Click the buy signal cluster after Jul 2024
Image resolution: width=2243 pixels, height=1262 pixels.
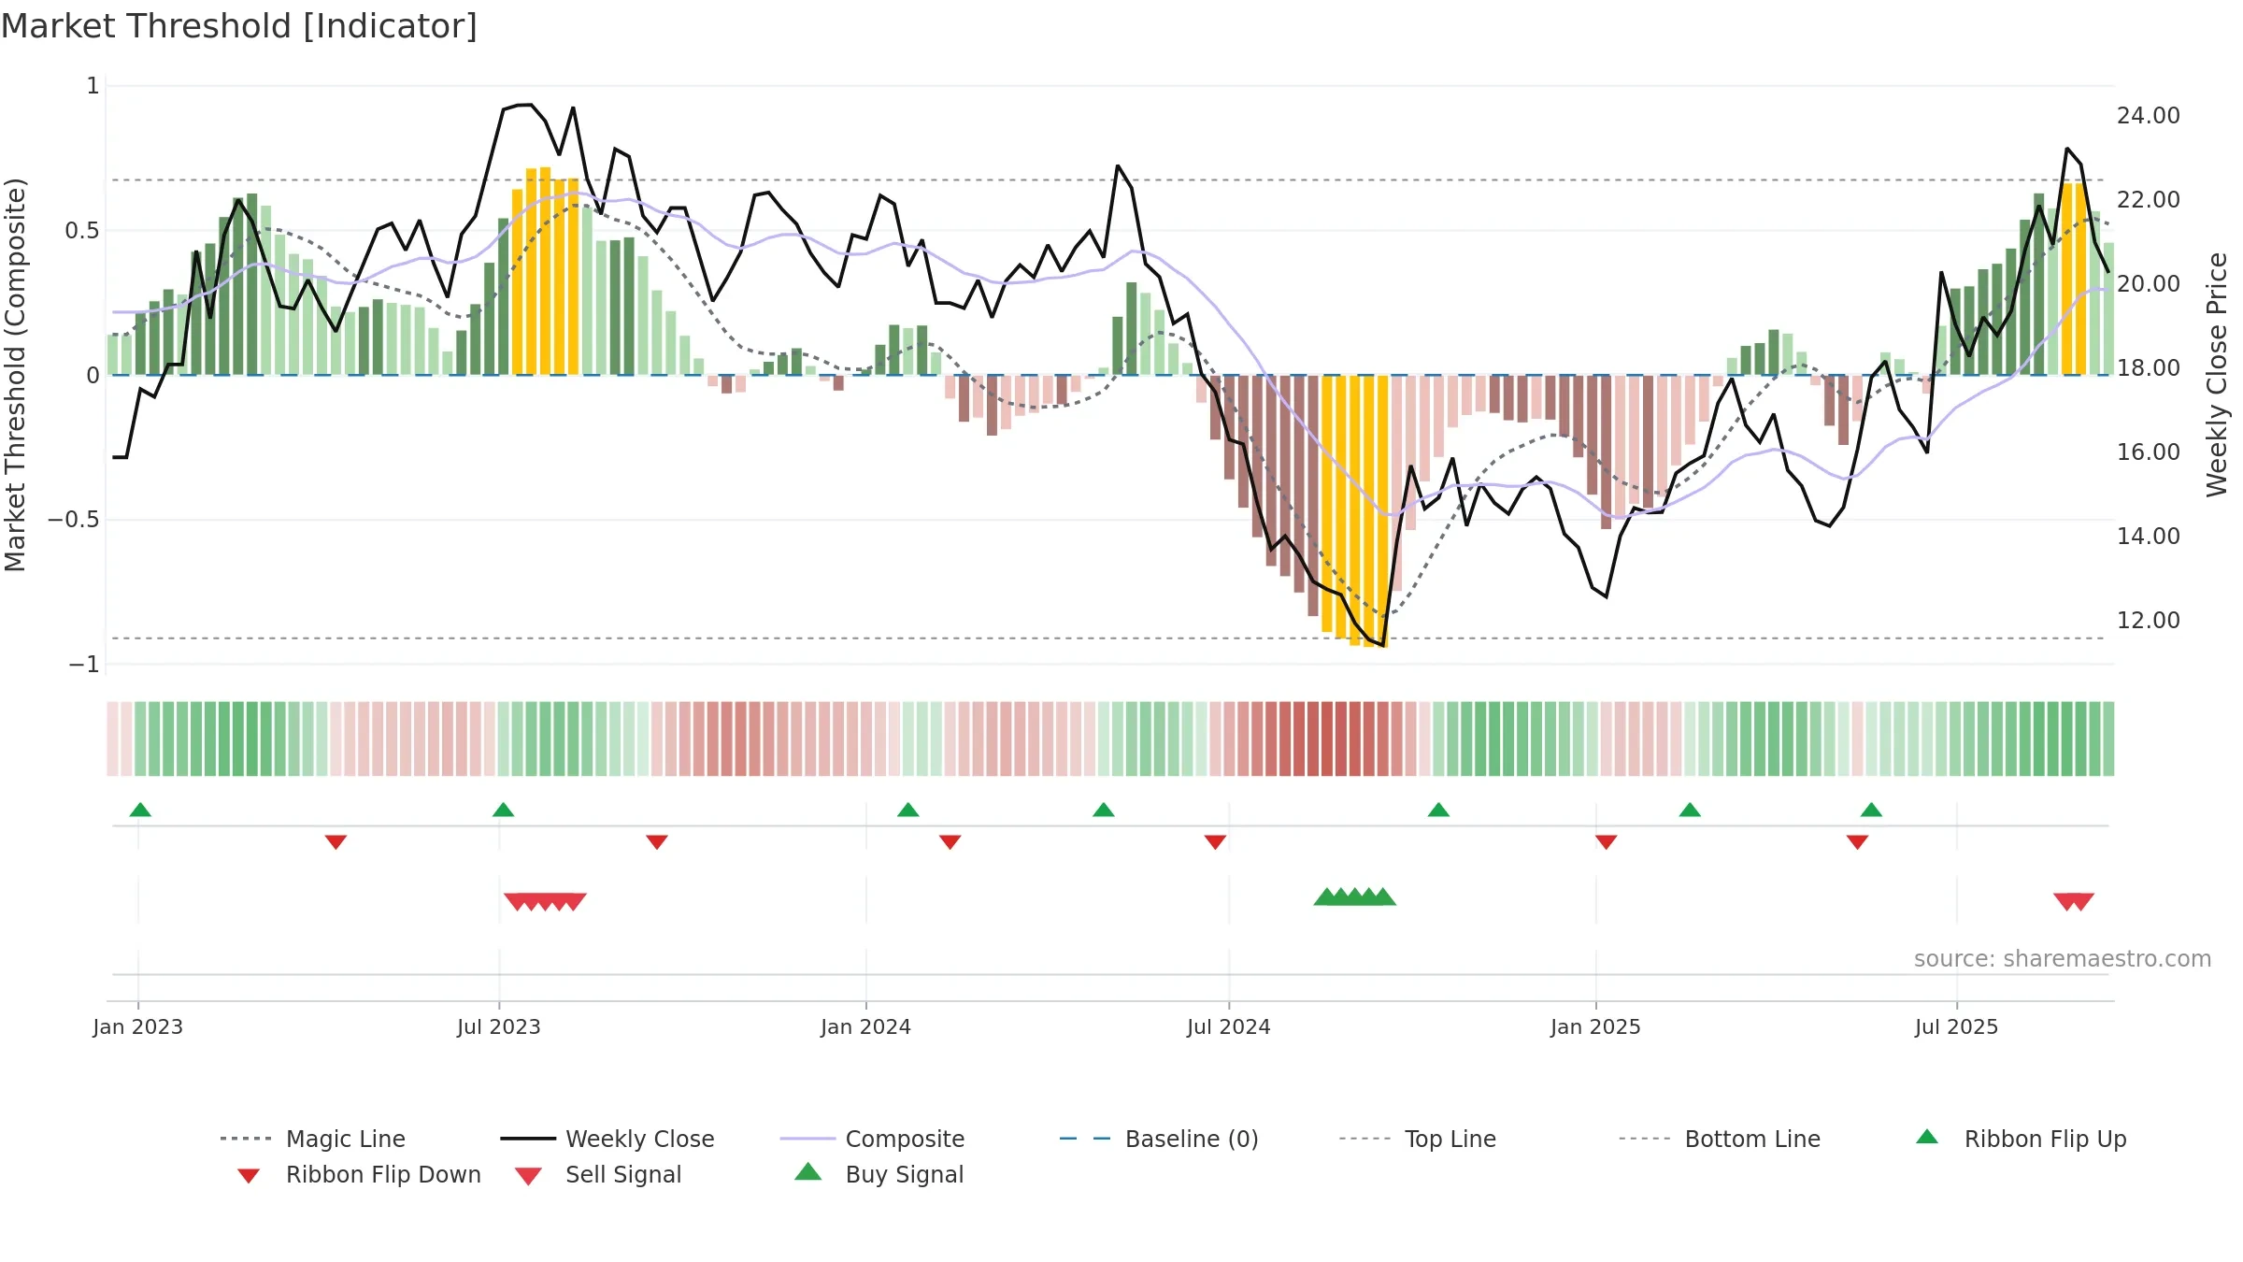pyautogui.click(x=1354, y=897)
